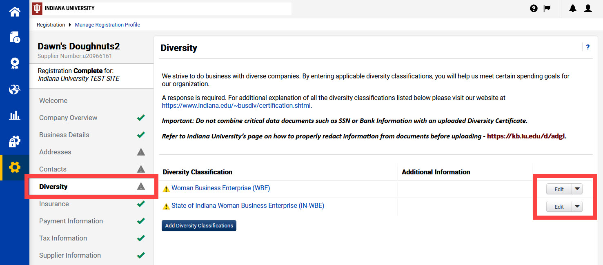Open the busdiv certification.shtml link

pos(236,105)
